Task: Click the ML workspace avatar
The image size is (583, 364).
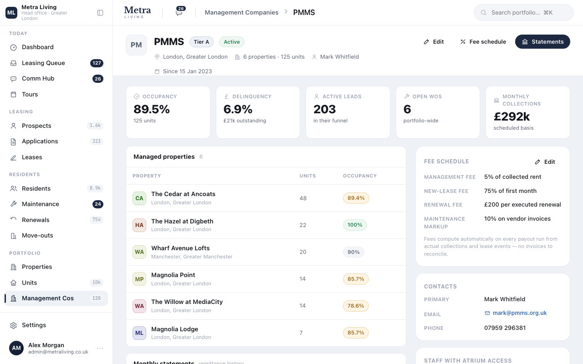Action: tap(11, 13)
